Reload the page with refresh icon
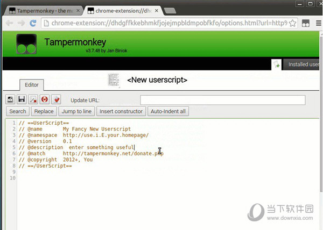 33,23
